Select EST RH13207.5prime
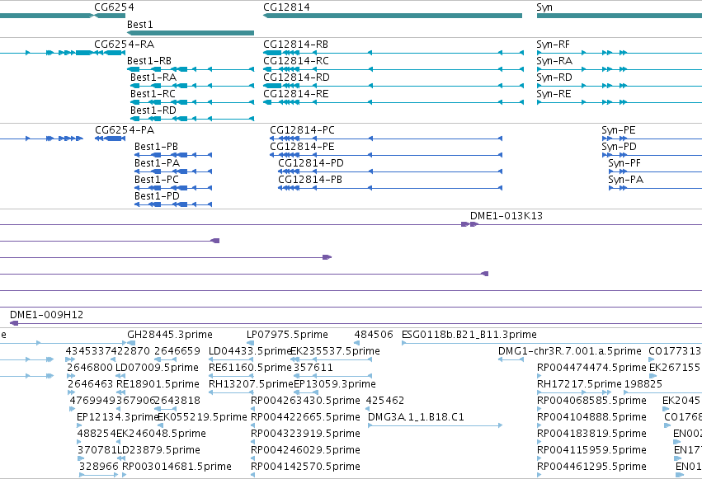Viewport: 702px width, 479px height. (251, 384)
